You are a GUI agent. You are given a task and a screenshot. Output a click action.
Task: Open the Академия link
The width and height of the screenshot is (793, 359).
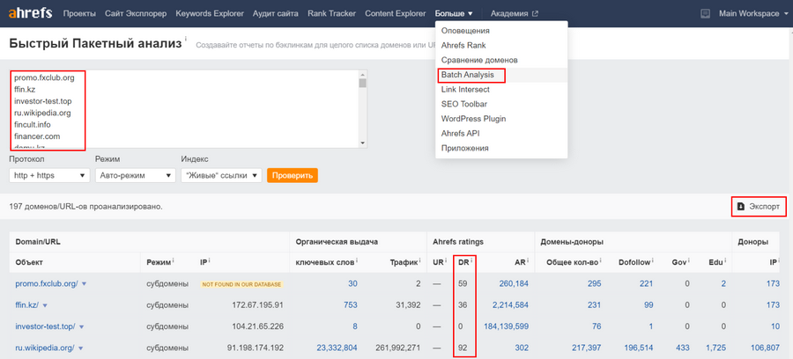(509, 13)
